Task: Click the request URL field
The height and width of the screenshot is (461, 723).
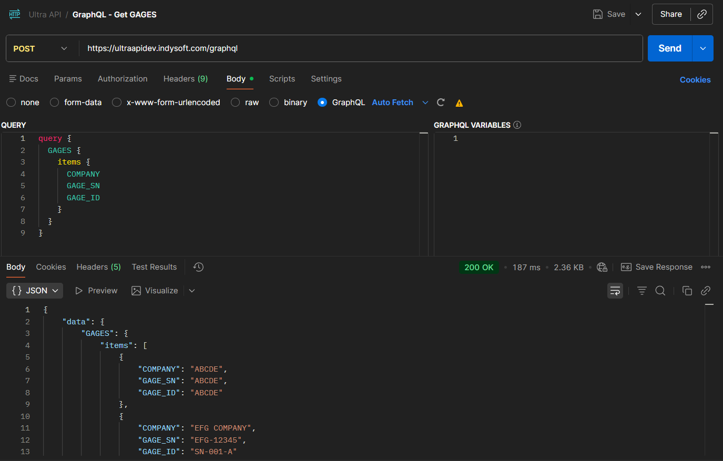Action: (361, 48)
